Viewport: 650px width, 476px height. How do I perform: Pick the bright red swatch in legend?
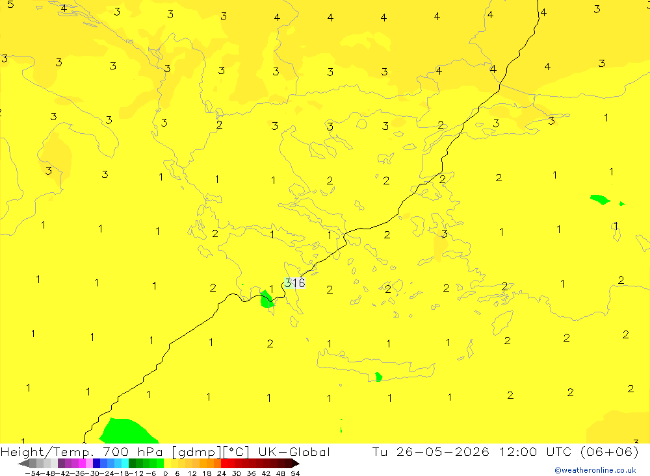coord(224,463)
